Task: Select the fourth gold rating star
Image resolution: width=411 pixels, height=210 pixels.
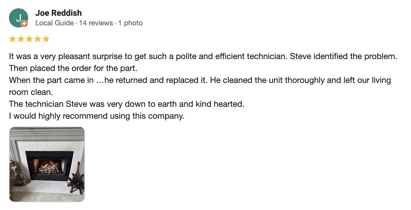Action: pyautogui.click(x=38, y=39)
